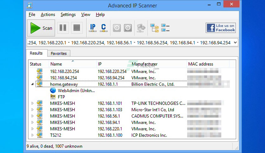Click the Billion Electric Co., Ltd. cell

tap(153, 84)
